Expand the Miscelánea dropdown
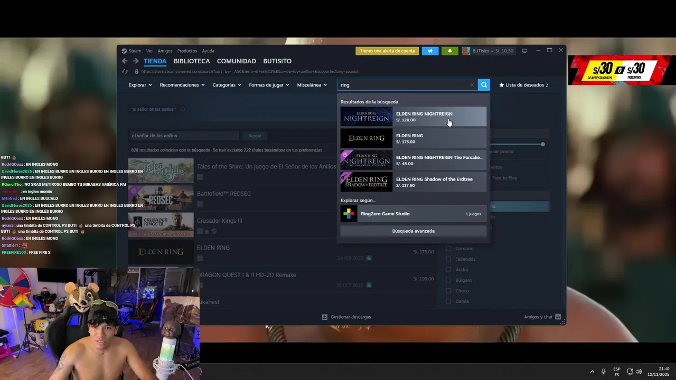 312,85
